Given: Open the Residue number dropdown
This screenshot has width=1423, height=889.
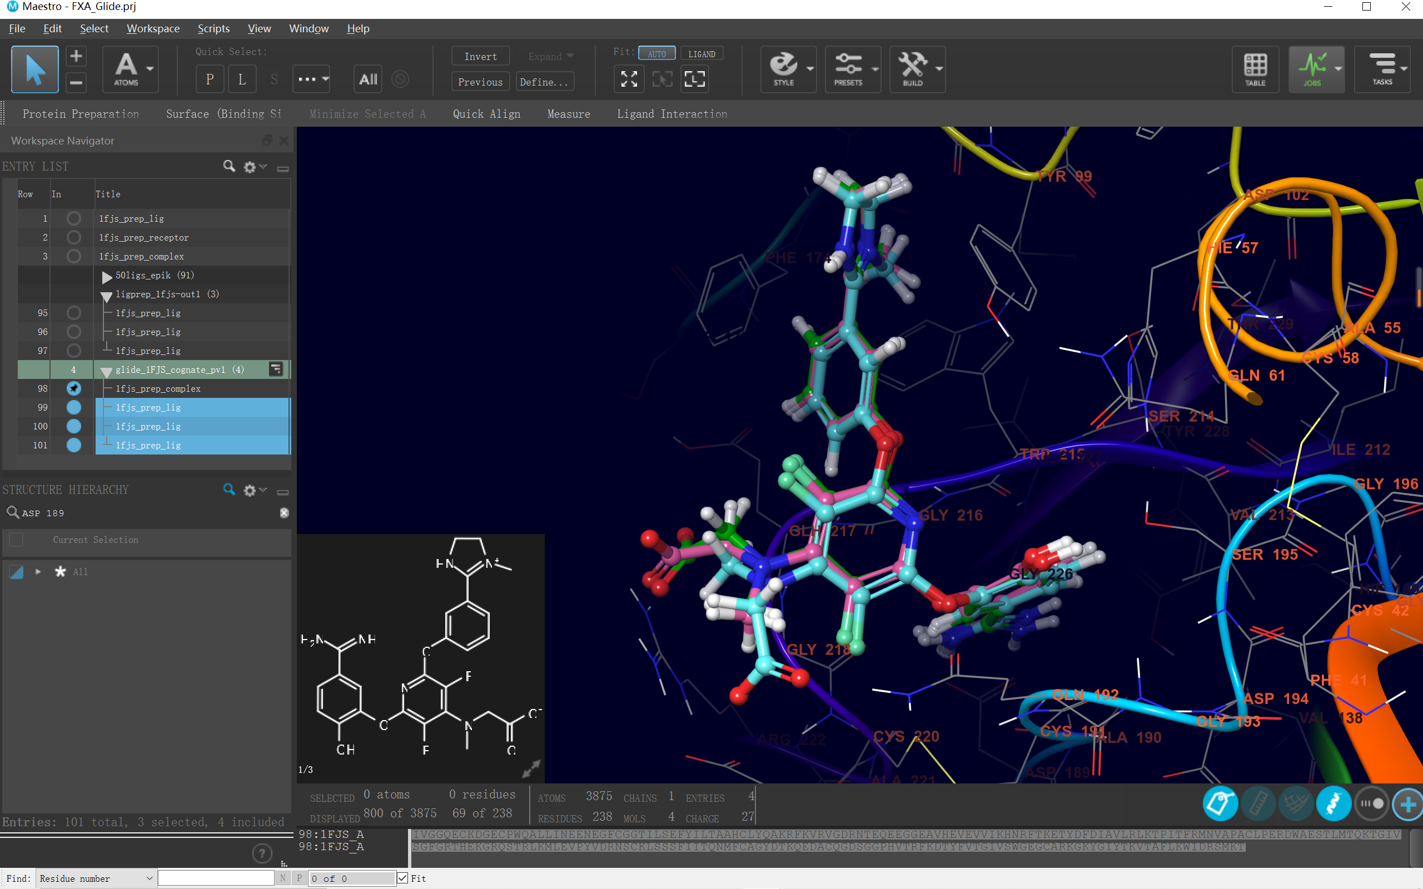Looking at the screenshot, I should pos(96,878).
